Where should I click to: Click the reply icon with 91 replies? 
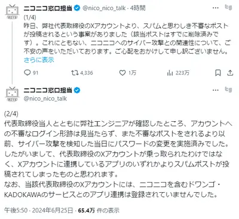click(x=27, y=73)
